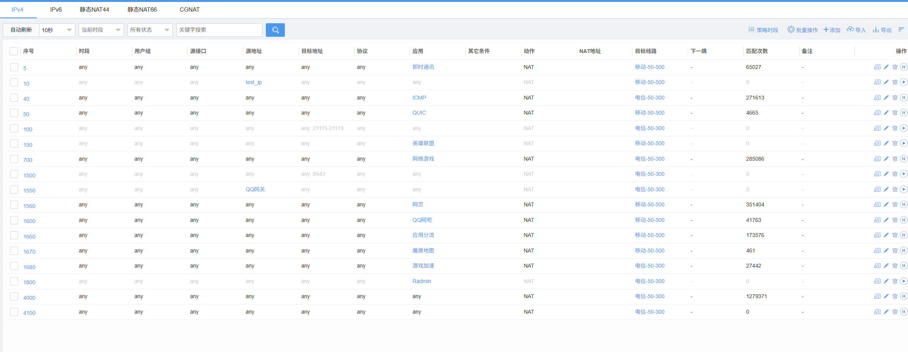
Task: Click 批量操作 batch operations
Action: pos(803,30)
